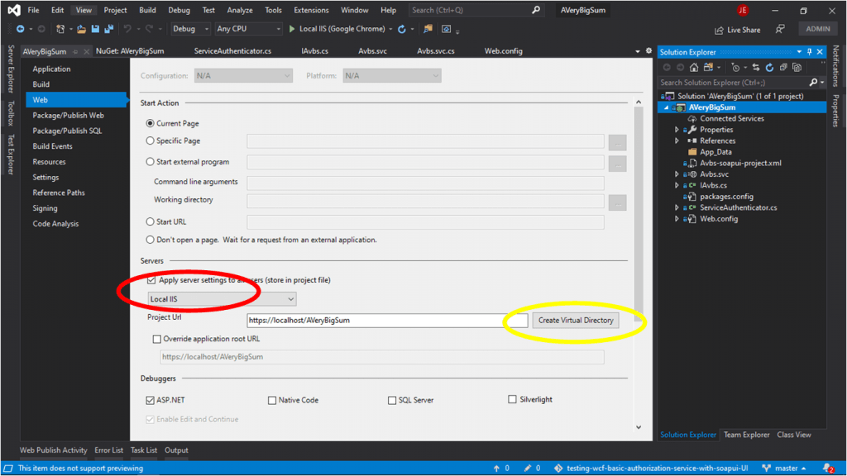The image size is (847, 476).
Task: Click the Live Share button label
Action: pos(744,31)
